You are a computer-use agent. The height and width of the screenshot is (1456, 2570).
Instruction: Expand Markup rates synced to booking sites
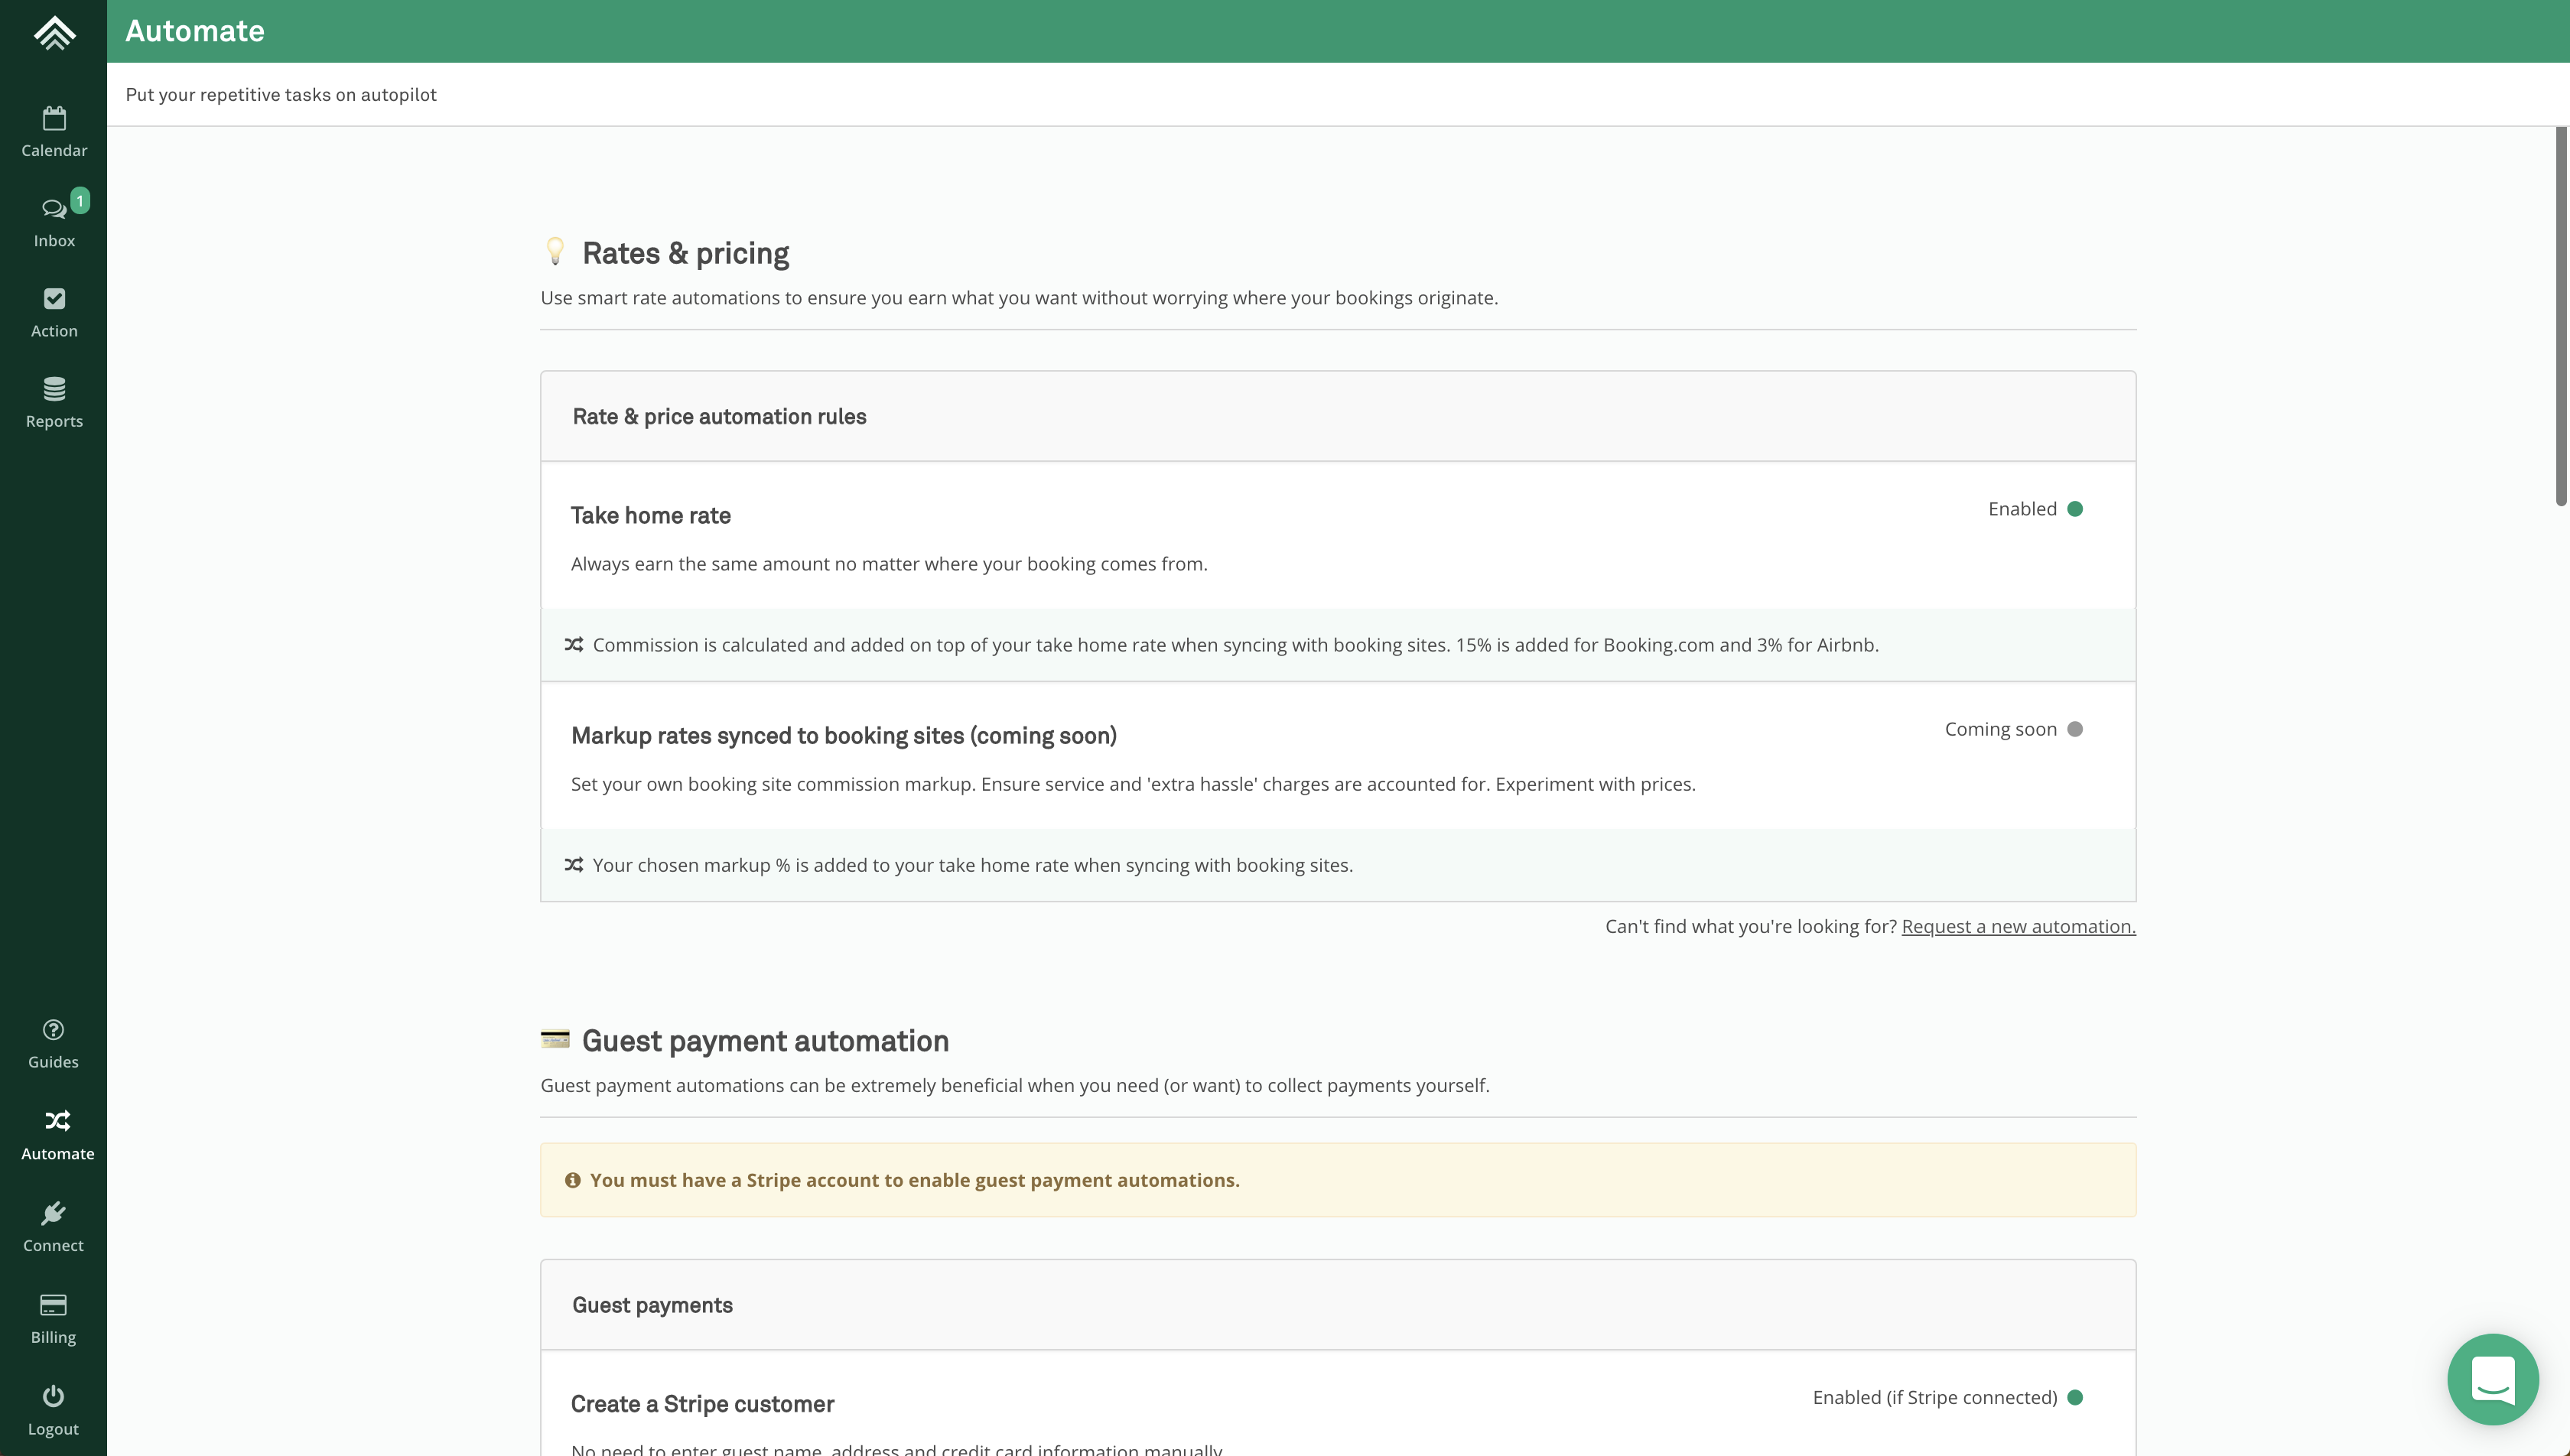(x=843, y=736)
